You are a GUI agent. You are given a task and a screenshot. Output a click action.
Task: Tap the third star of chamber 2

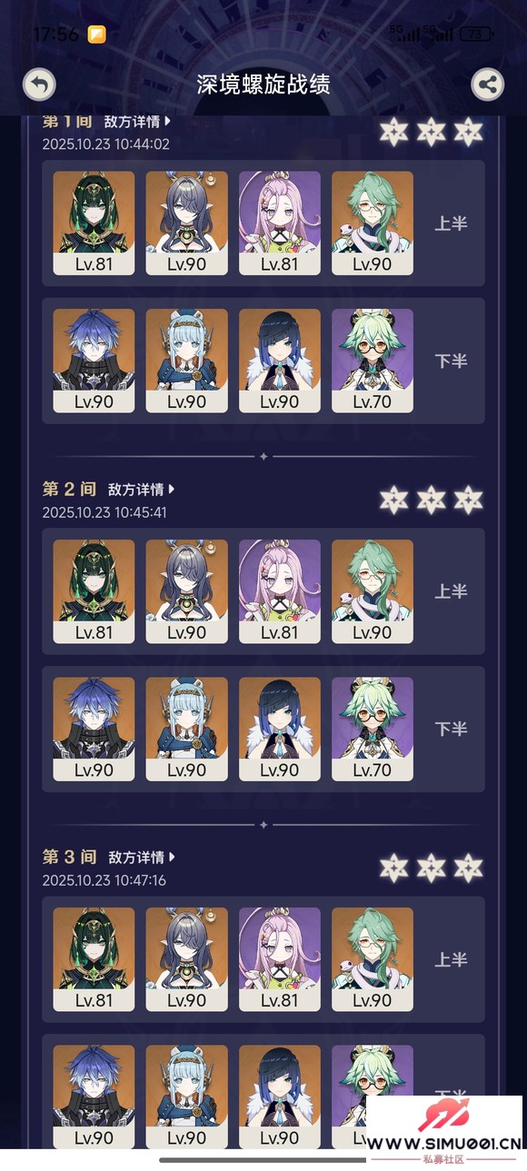click(467, 500)
